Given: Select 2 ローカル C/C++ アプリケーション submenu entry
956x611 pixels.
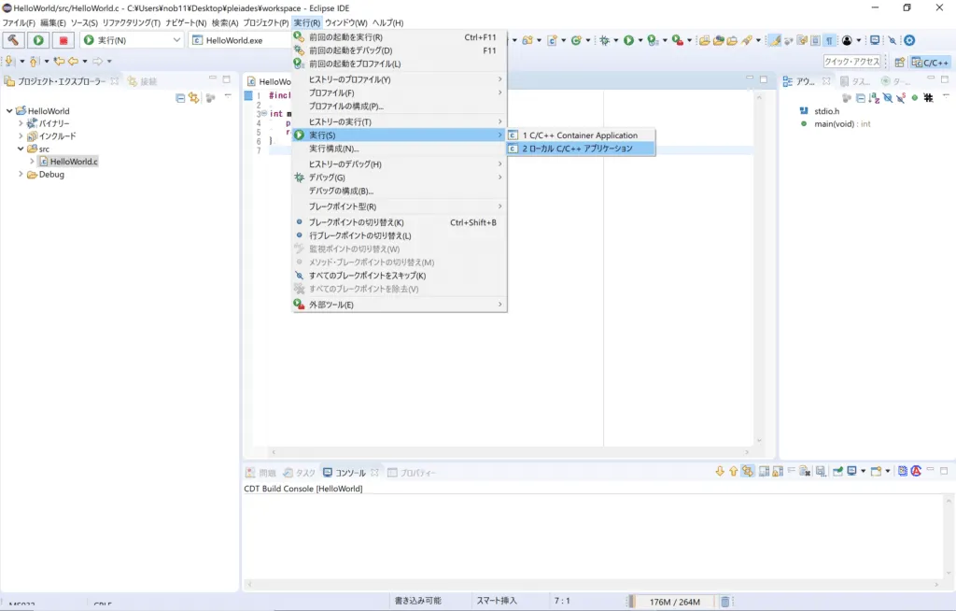Looking at the screenshot, I should pyautogui.click(x=581, y=149).
